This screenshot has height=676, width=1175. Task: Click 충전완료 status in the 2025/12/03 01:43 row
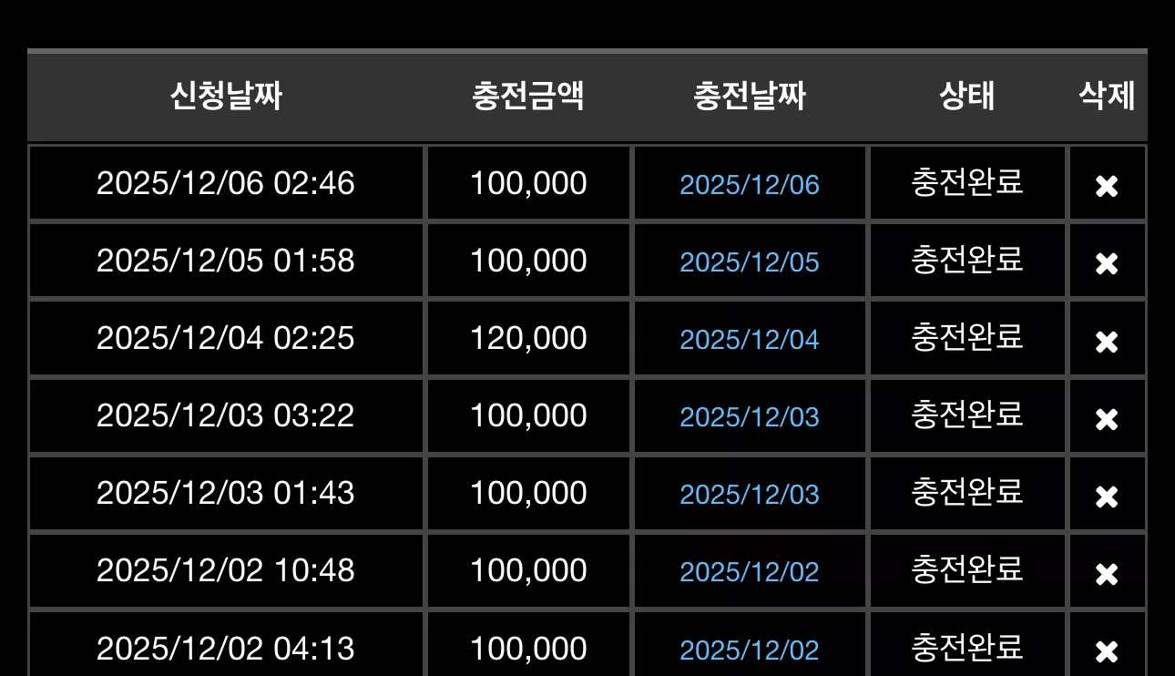click(x=967, y=492)
